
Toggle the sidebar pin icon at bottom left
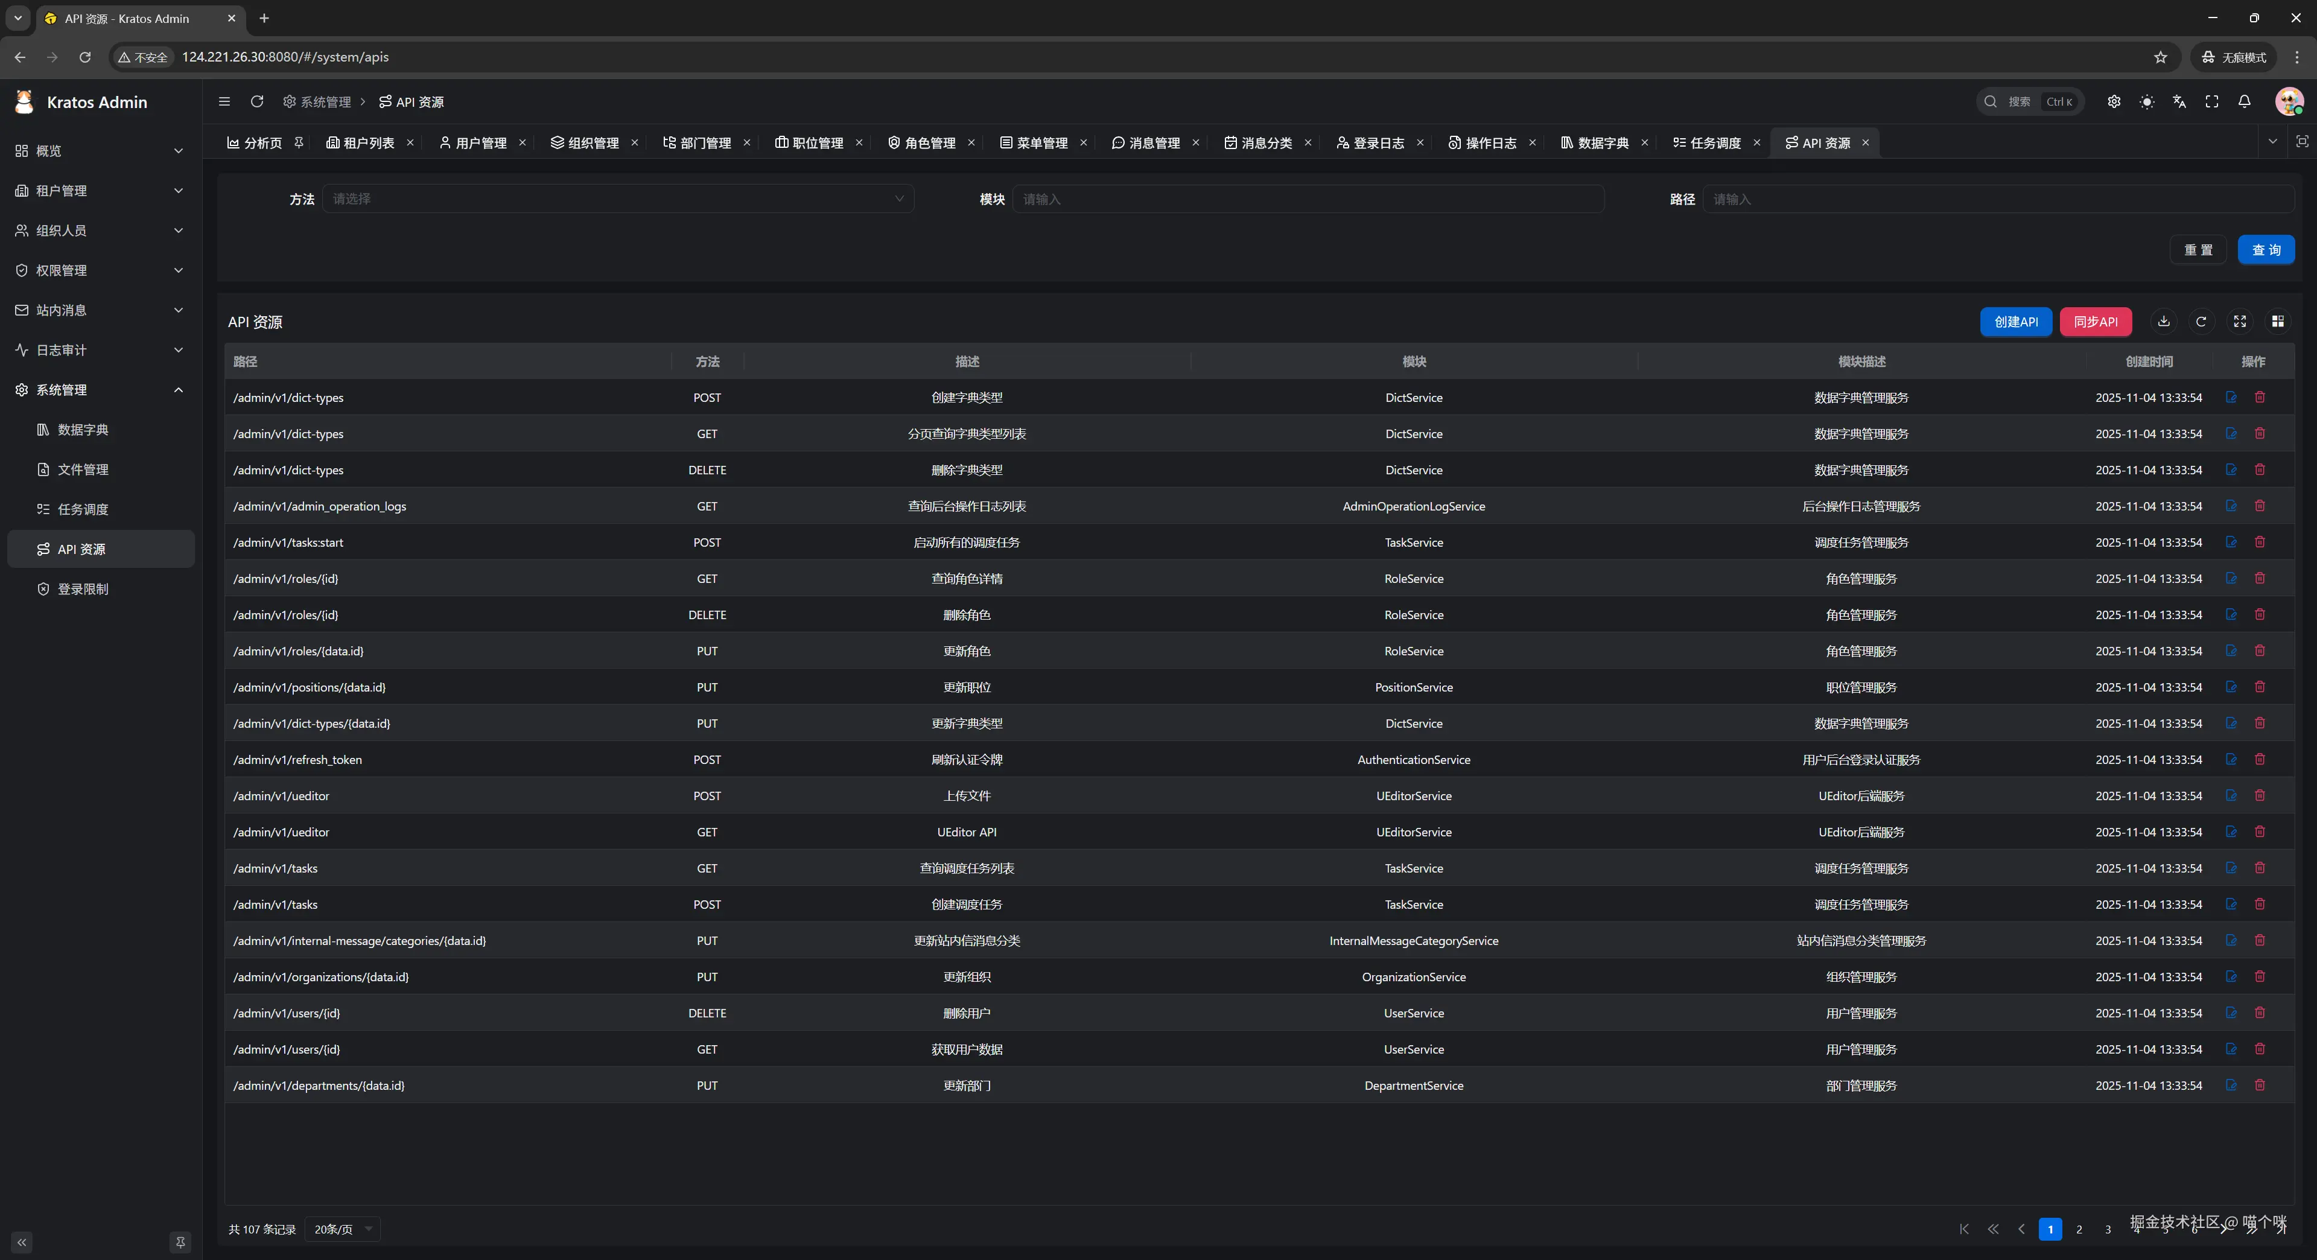pyautogui.click(x=180, y=1242)
